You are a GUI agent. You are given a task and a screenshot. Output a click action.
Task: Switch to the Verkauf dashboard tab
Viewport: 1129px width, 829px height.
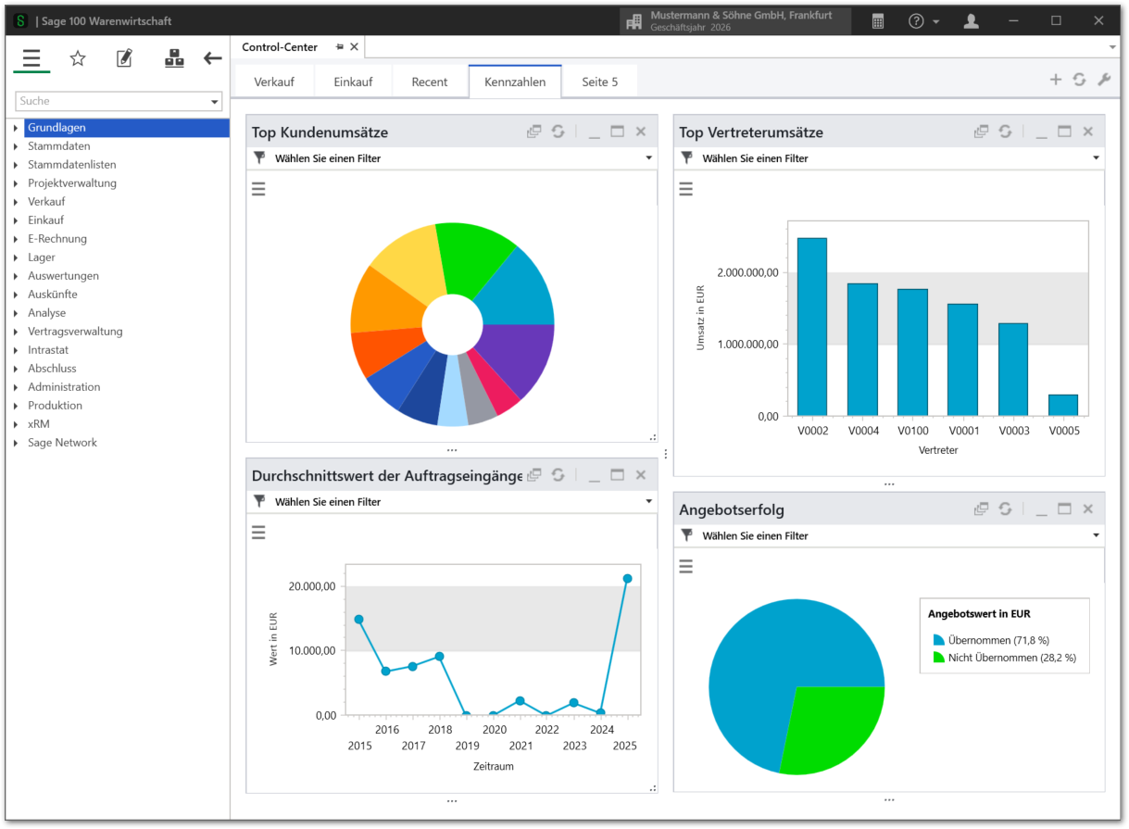pos(274,82)
